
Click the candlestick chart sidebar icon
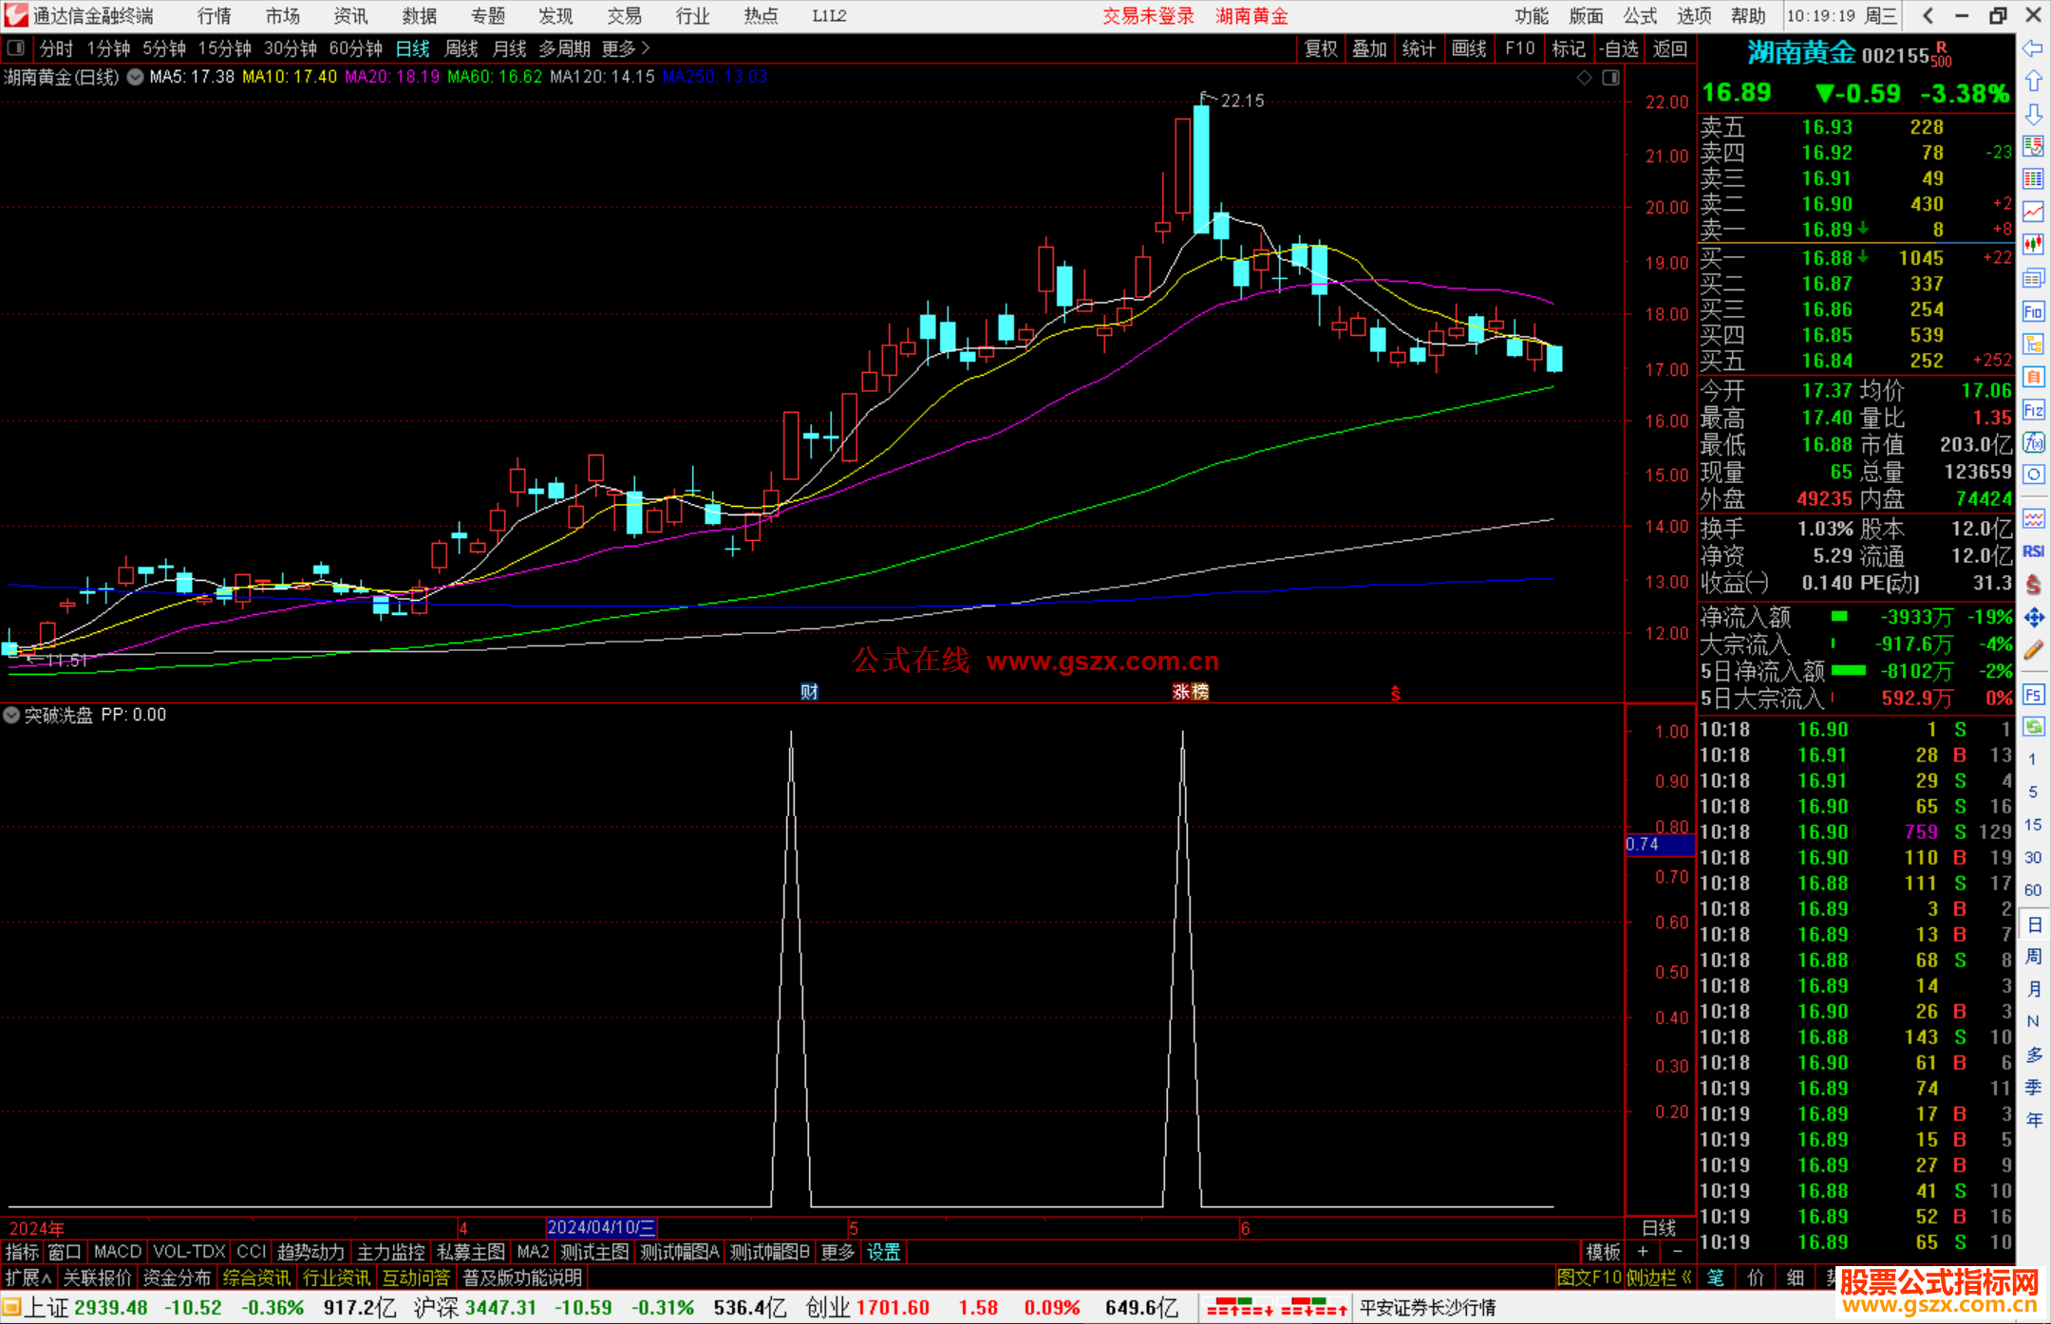(x=2033, y=245)
